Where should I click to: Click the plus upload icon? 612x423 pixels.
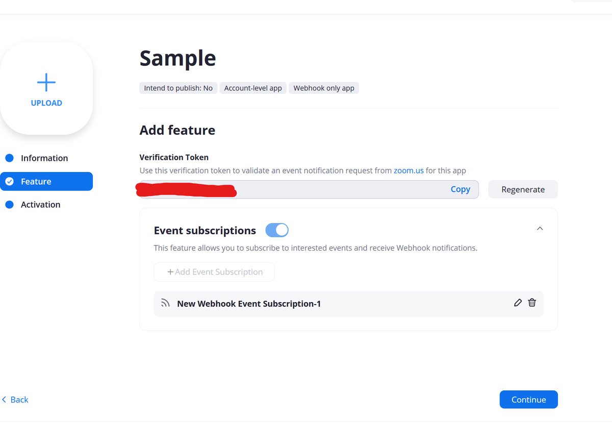point(46,83)
